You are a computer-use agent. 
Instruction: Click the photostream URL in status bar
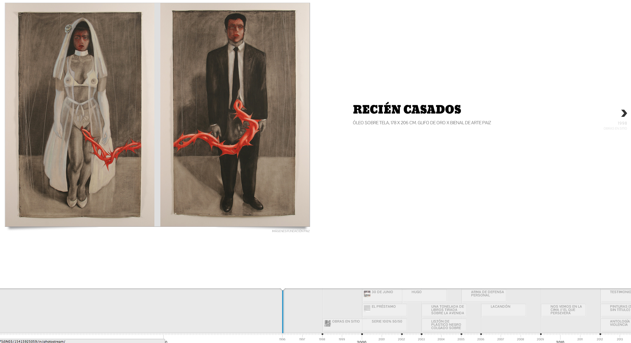point(32,341)
